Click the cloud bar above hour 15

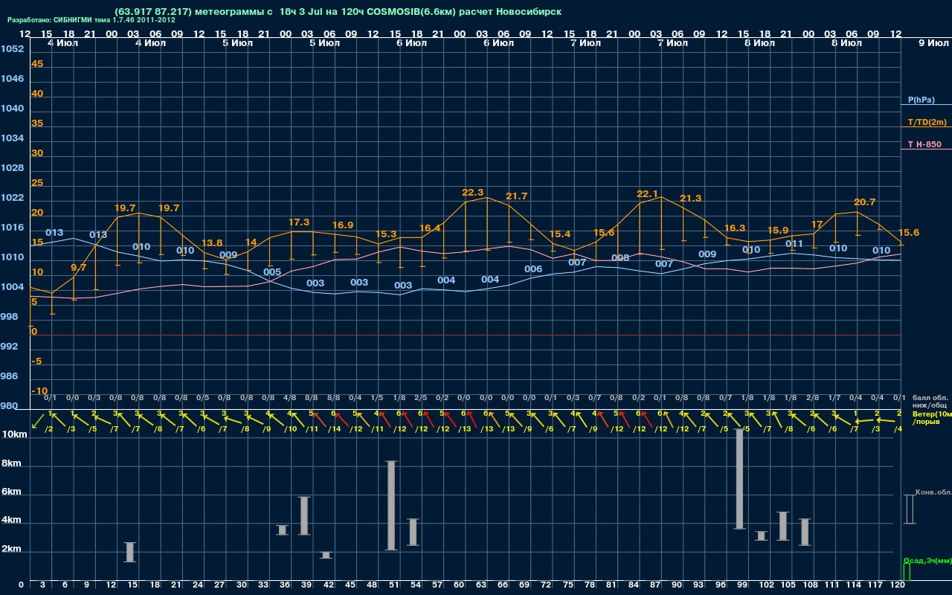pyautogui.click(x=130, y=552)
